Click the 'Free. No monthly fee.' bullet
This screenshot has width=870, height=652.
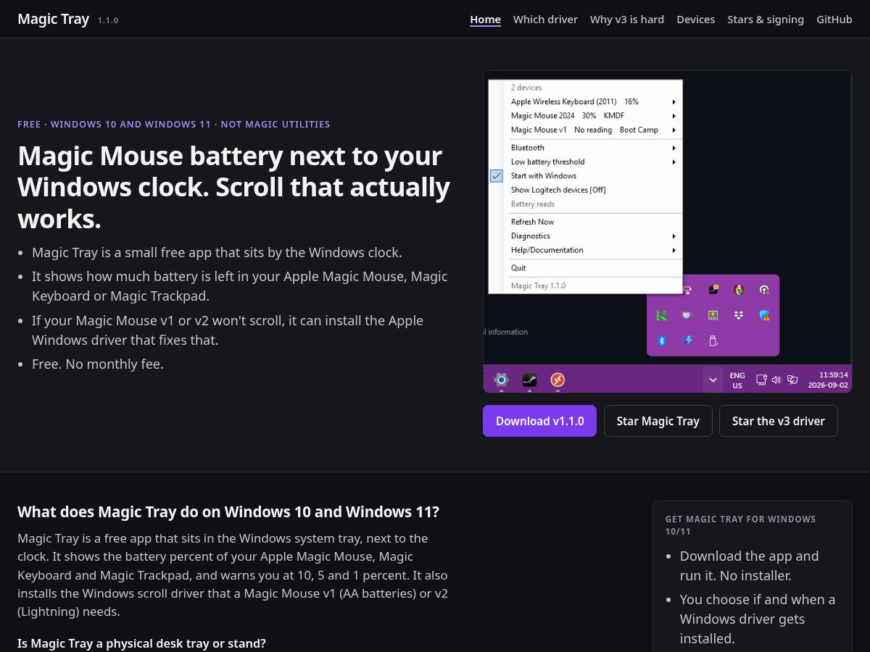[98, 364]
